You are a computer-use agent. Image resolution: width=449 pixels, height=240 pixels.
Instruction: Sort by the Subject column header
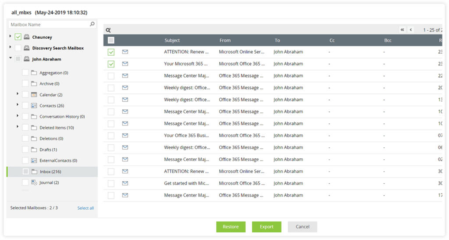(172, 40)
